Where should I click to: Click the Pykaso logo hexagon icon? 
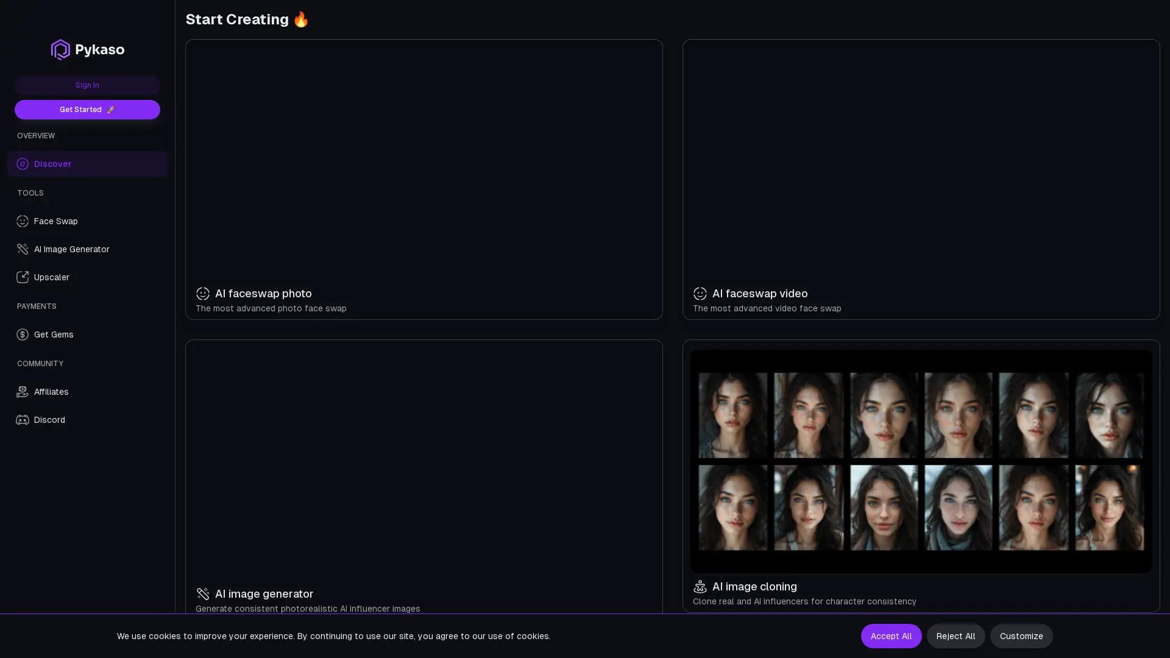[x=60, y=49]
